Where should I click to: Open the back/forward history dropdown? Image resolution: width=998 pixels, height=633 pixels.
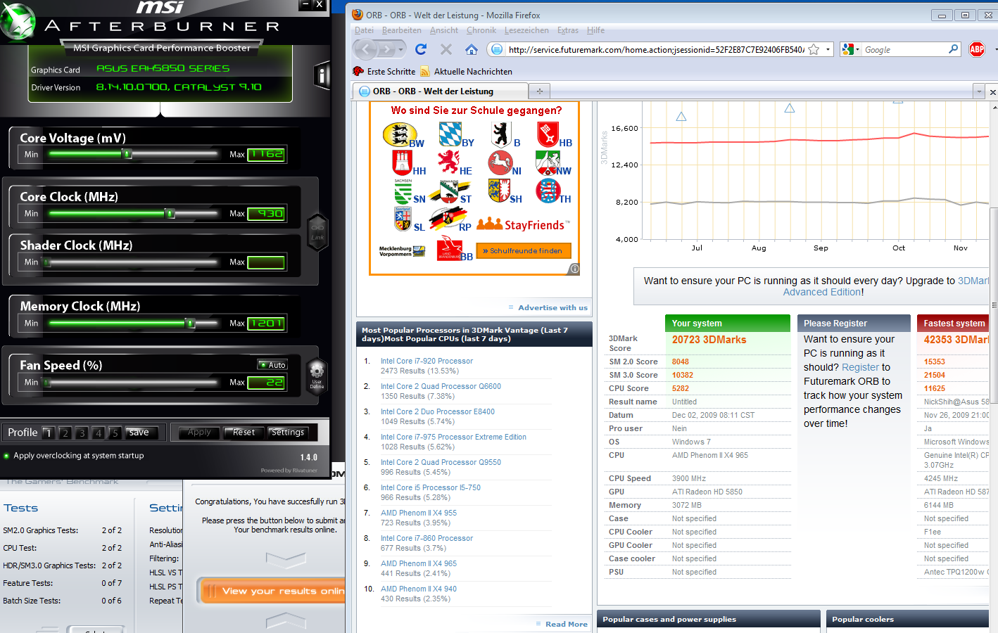click(x=401, y=49)
